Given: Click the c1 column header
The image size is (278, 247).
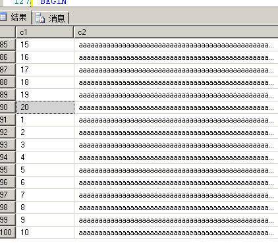Looking at the screenshot, I should [x=45, y=32].
